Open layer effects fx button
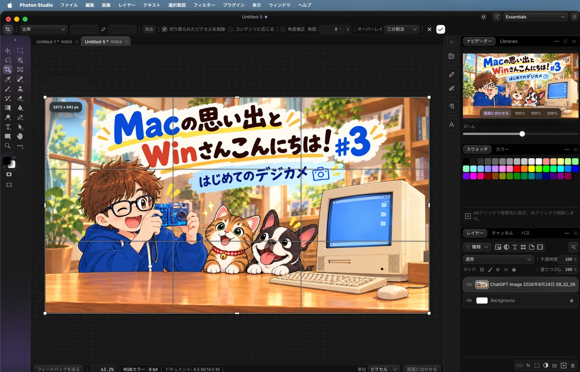The image size is (580, 372). coord(528,365)
